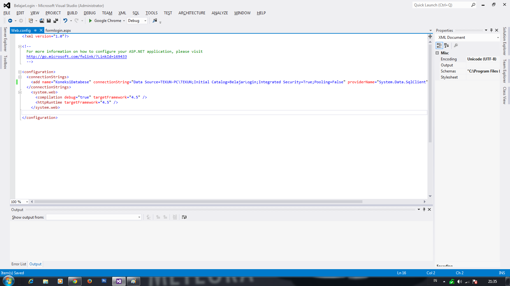Click the Find in Files toolbar icon
The height and width of the screenshot is (286, 510).
[x=155, y=21]
